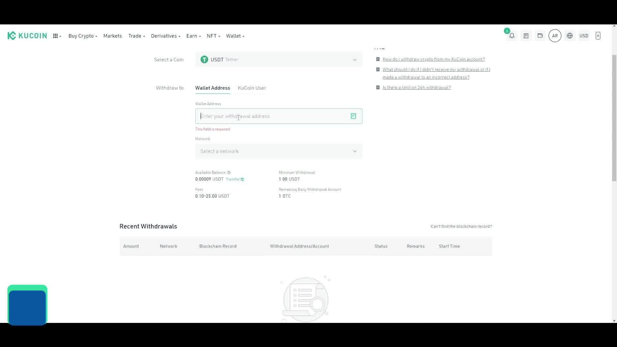This screenshot has width=617, height=347.
Task: Open the app download phone icon
Action: coord(598,36)
